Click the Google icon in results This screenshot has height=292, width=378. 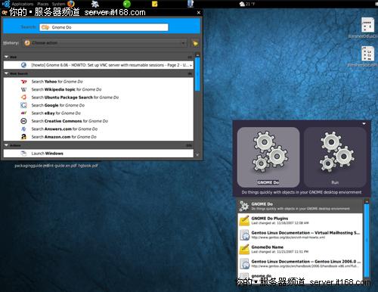(x=23, y=105)
